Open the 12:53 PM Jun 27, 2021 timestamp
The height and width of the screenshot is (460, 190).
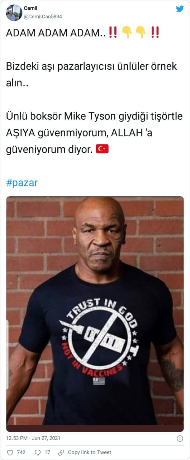[33, 438]
